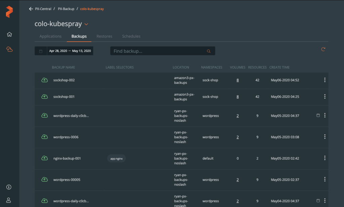The image size is (344, 207).
Task: Click sock-shop namespace in sockshop-002 row
Action: pos(210,80)
